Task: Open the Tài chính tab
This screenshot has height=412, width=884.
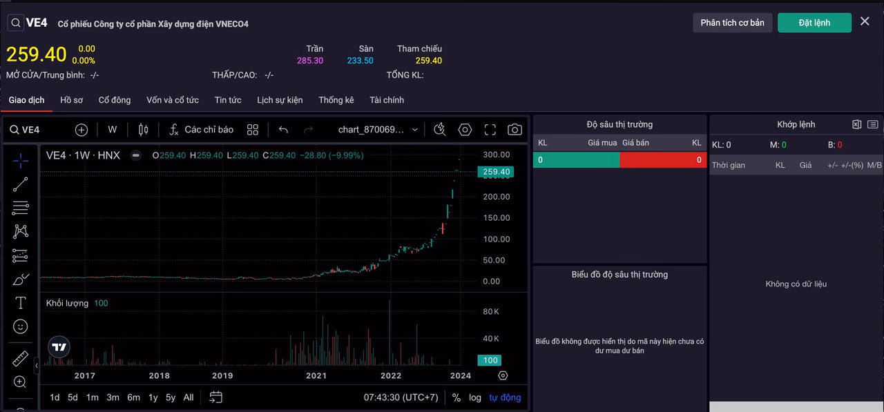Action: 387,100
